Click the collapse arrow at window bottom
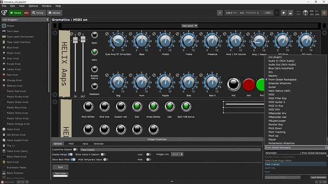Screen dimensions: 328x184 click(x=172, y=182)
